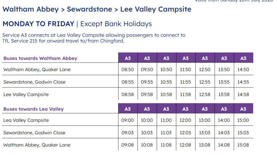Select the 09:00 Lea Valley Campsite departure
The height and width of the screenshot is (155, 277).
click(127, 120)
